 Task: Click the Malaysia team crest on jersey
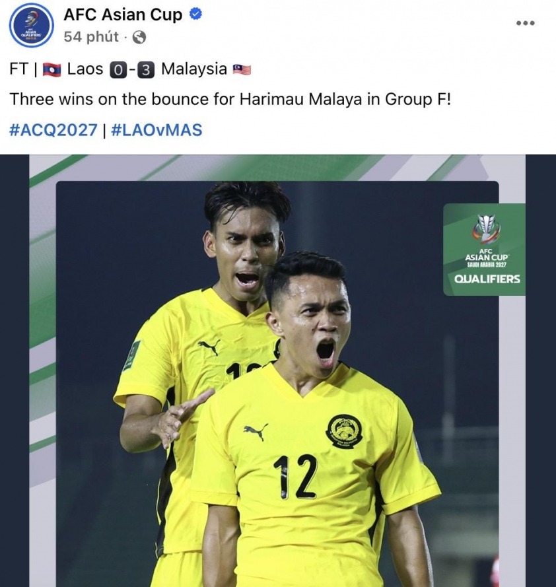click(344, 431)
